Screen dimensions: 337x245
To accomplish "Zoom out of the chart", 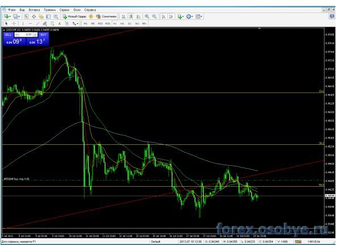I will point(154,16).
